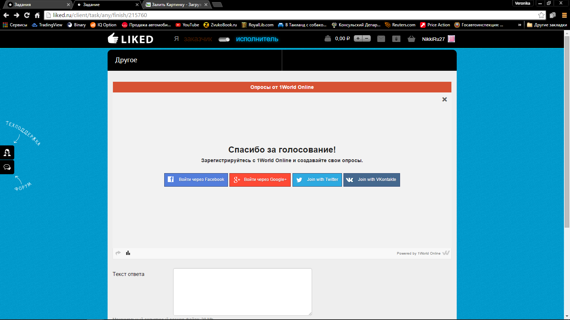Open the NikkiRu27 profile name
This screenshot has height=320, width=570.
433,39
